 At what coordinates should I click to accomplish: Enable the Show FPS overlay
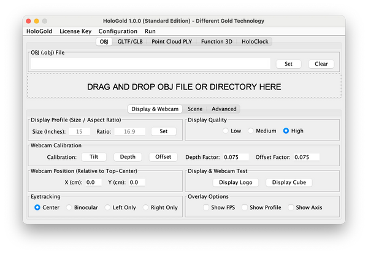point(207,207)
